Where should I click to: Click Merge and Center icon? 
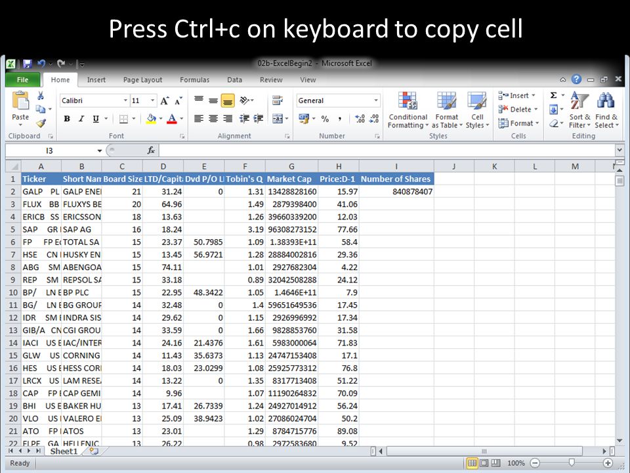click(x=278, y=119)
